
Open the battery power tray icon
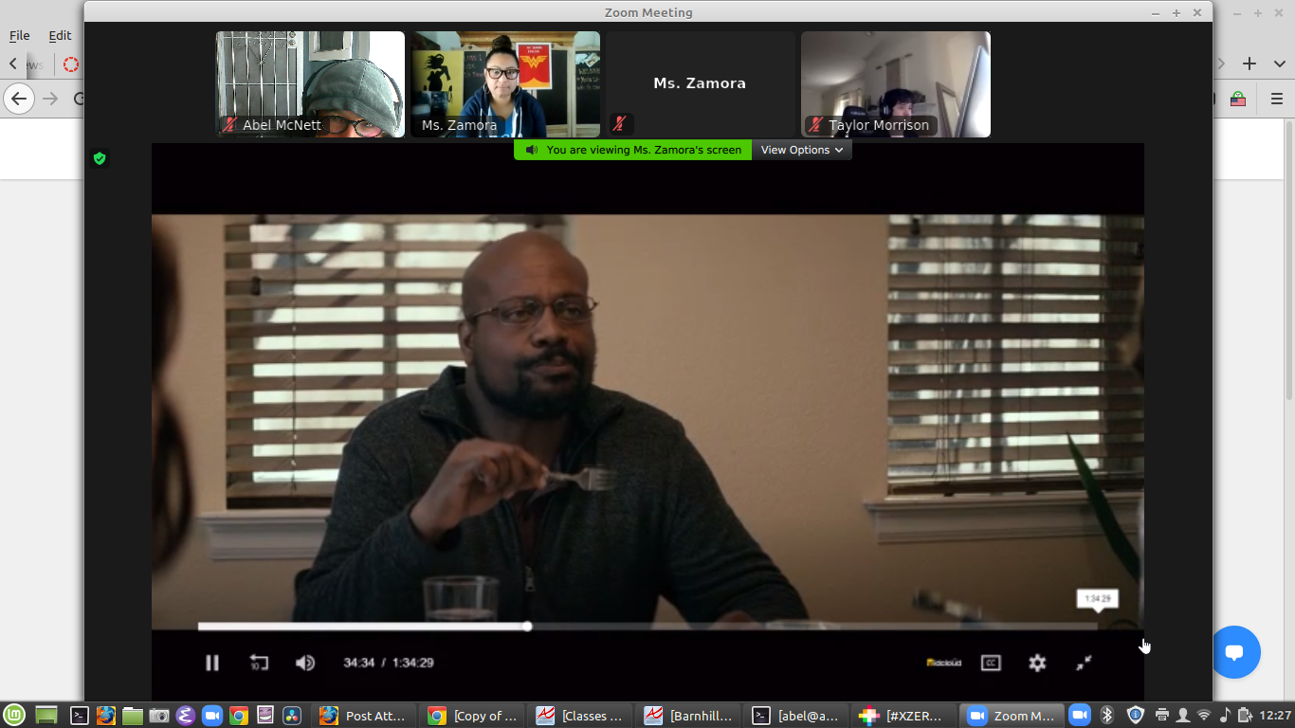pos(1246,716)
